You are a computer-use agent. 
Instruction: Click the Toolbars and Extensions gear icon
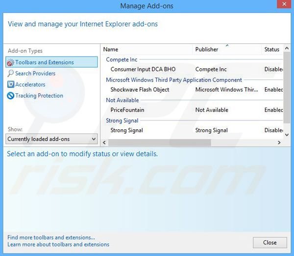coord(10,62)
